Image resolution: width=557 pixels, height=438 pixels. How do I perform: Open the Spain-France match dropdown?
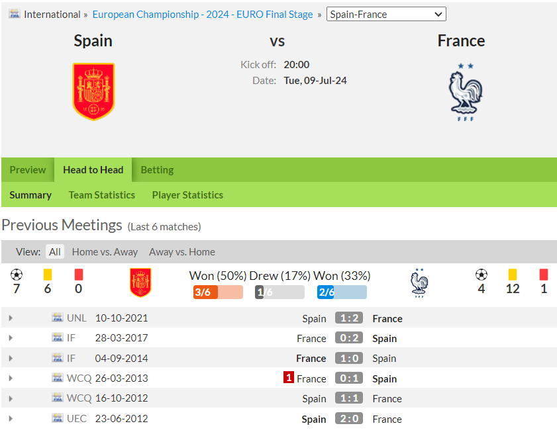click(386, 14)
